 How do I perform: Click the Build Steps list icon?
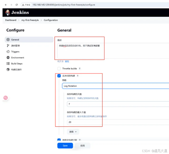[x=8, y=64]
